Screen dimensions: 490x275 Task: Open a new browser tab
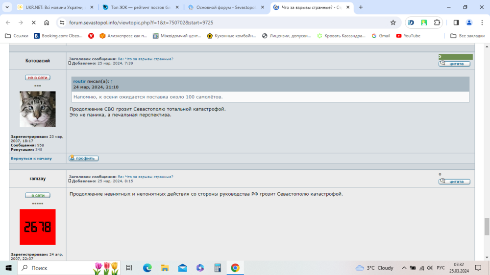361,7
